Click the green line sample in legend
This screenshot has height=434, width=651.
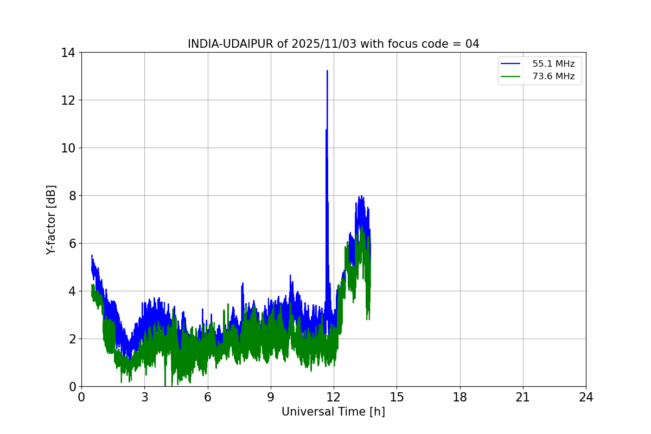(x=511, y=76)
